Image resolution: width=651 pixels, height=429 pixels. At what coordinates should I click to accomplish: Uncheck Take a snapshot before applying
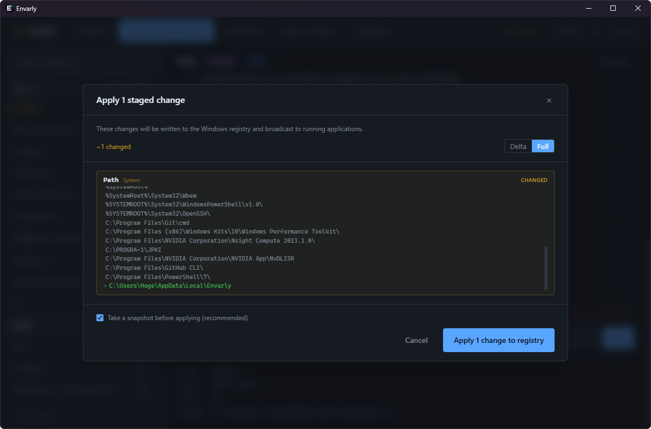coord(100,318)
